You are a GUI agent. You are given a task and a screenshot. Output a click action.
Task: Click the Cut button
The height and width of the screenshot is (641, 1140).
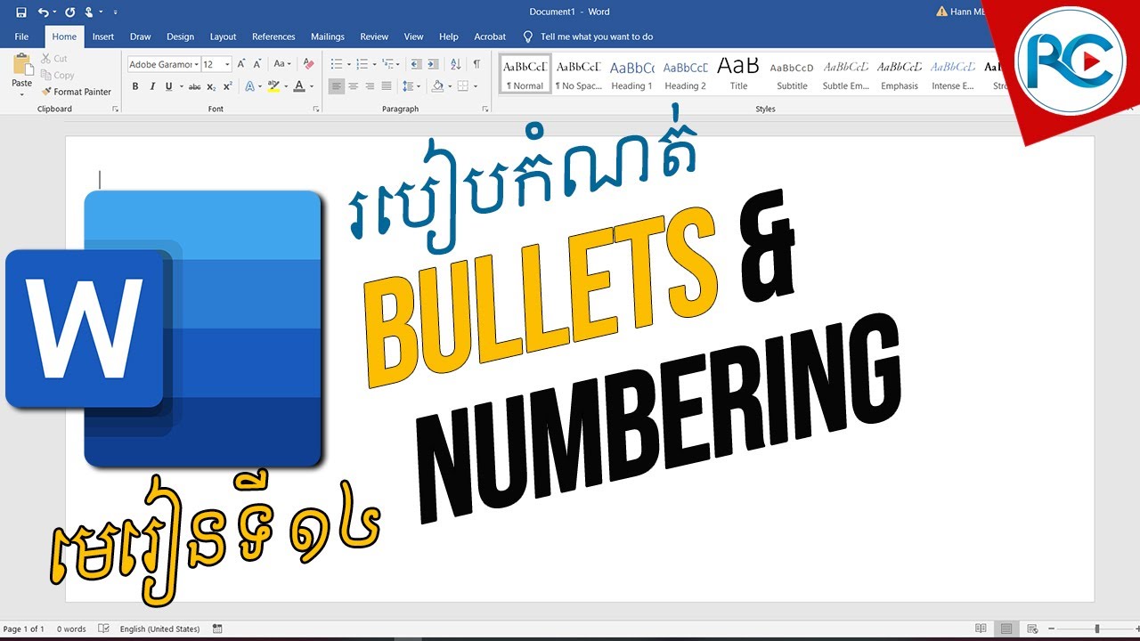pos(54,59)
